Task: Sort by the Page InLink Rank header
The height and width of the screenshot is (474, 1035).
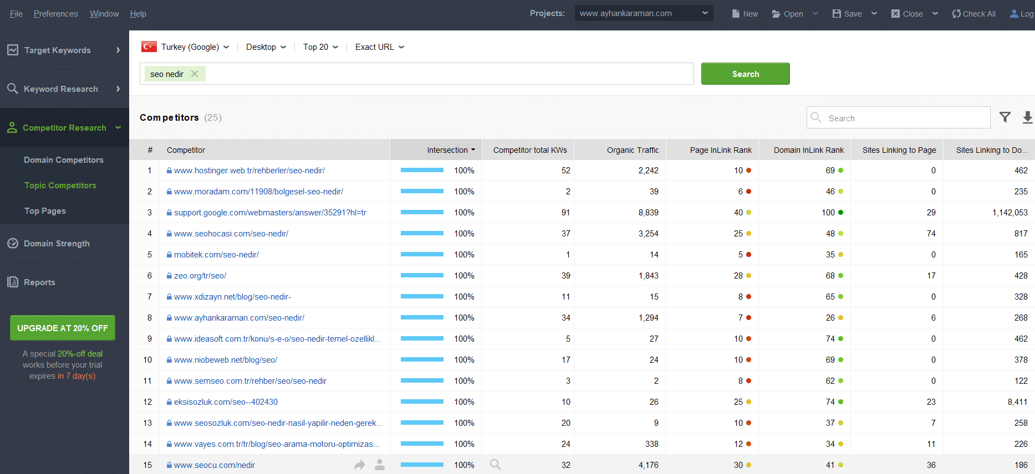Action: [712, 150]
